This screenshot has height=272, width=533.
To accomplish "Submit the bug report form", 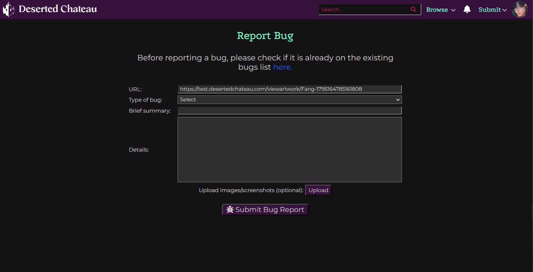I will (x=265, y=210).
